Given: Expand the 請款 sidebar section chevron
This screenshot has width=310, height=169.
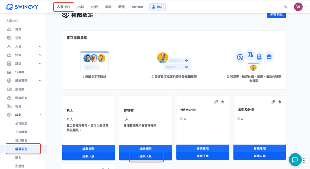Looking at the screenshot, I should tap(40, 64).
